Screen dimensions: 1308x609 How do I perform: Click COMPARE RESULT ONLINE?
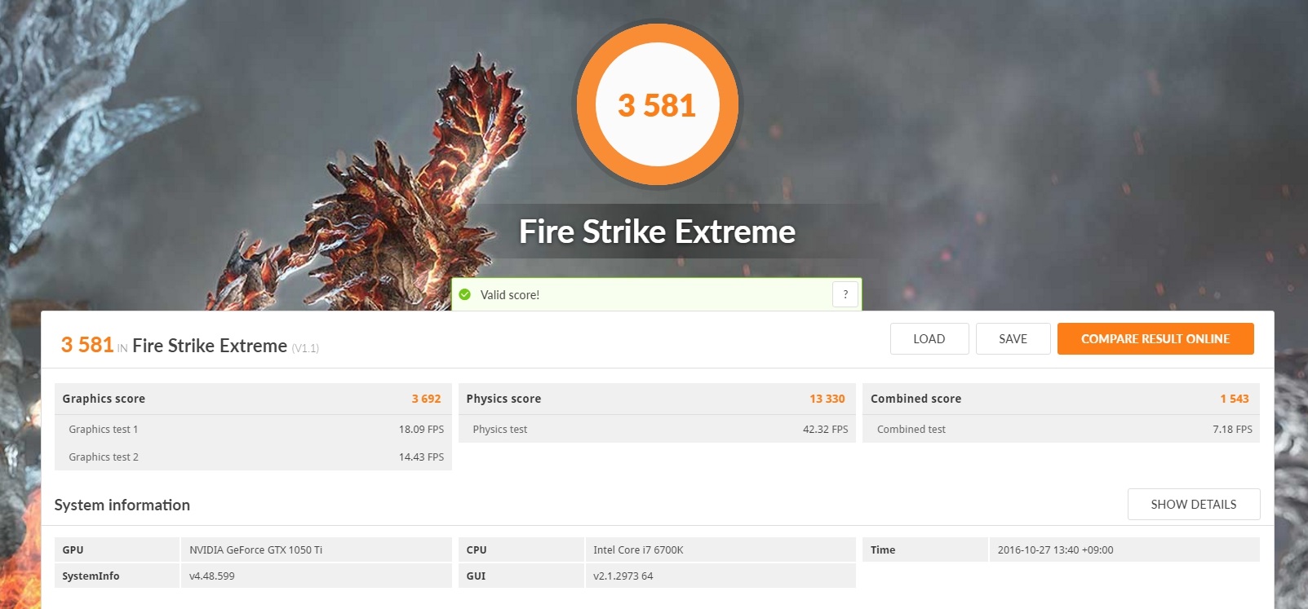1155,339
